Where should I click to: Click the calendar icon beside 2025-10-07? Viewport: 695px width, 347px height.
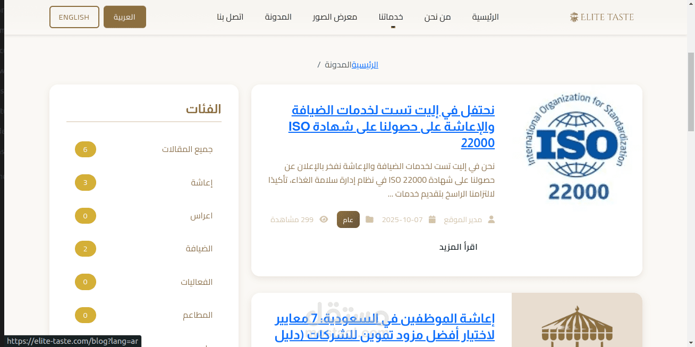432,219
